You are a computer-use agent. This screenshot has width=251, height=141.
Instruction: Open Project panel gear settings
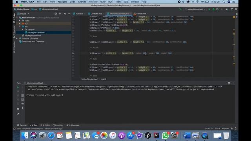pyautogui.click(x=65, y=14)
